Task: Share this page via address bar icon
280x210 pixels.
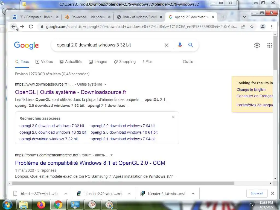Action: click(x=243, y=27)
